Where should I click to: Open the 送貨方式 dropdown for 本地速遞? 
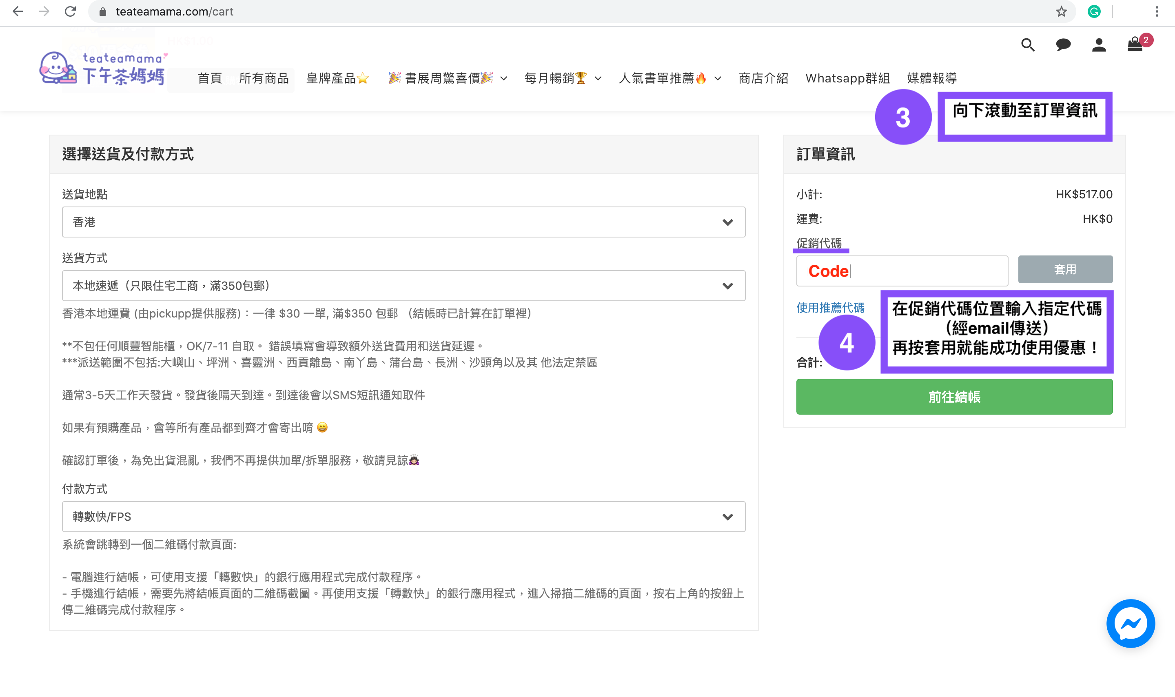point(403,286)
